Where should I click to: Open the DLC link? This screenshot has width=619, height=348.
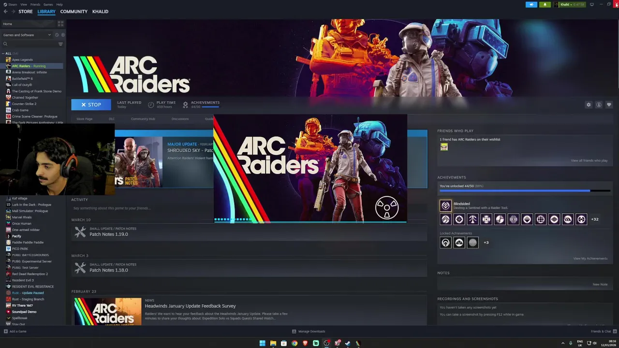(112, 119)
